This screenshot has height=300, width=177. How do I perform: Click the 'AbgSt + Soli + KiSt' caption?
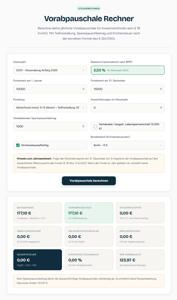tap(27, 265)
